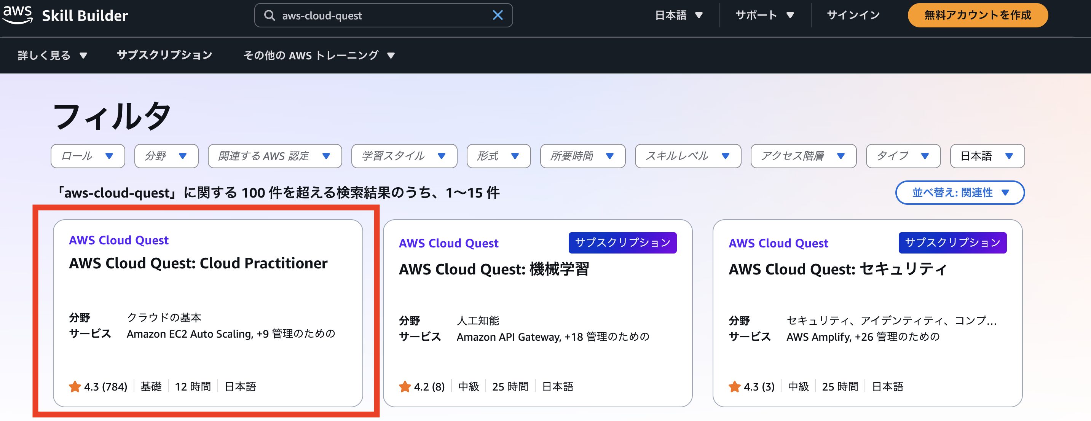Click in the aws-cloud-quest search field
Viewport: 1091px width, 421px height.
(x=381, y=16)
